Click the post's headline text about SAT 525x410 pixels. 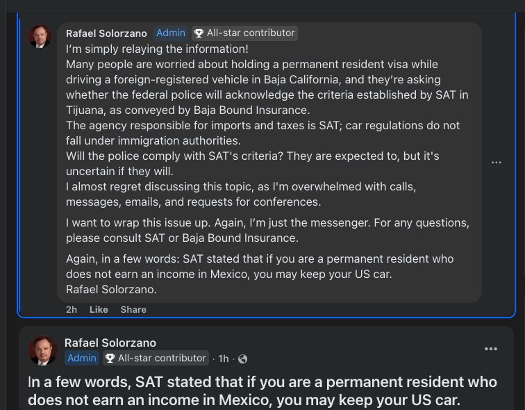[x=262, y=391]
